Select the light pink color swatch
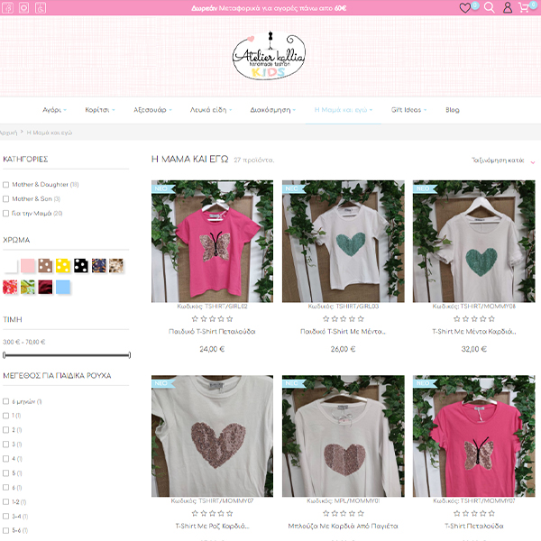This screenshot has height=541, width=541. pos(28,265)
